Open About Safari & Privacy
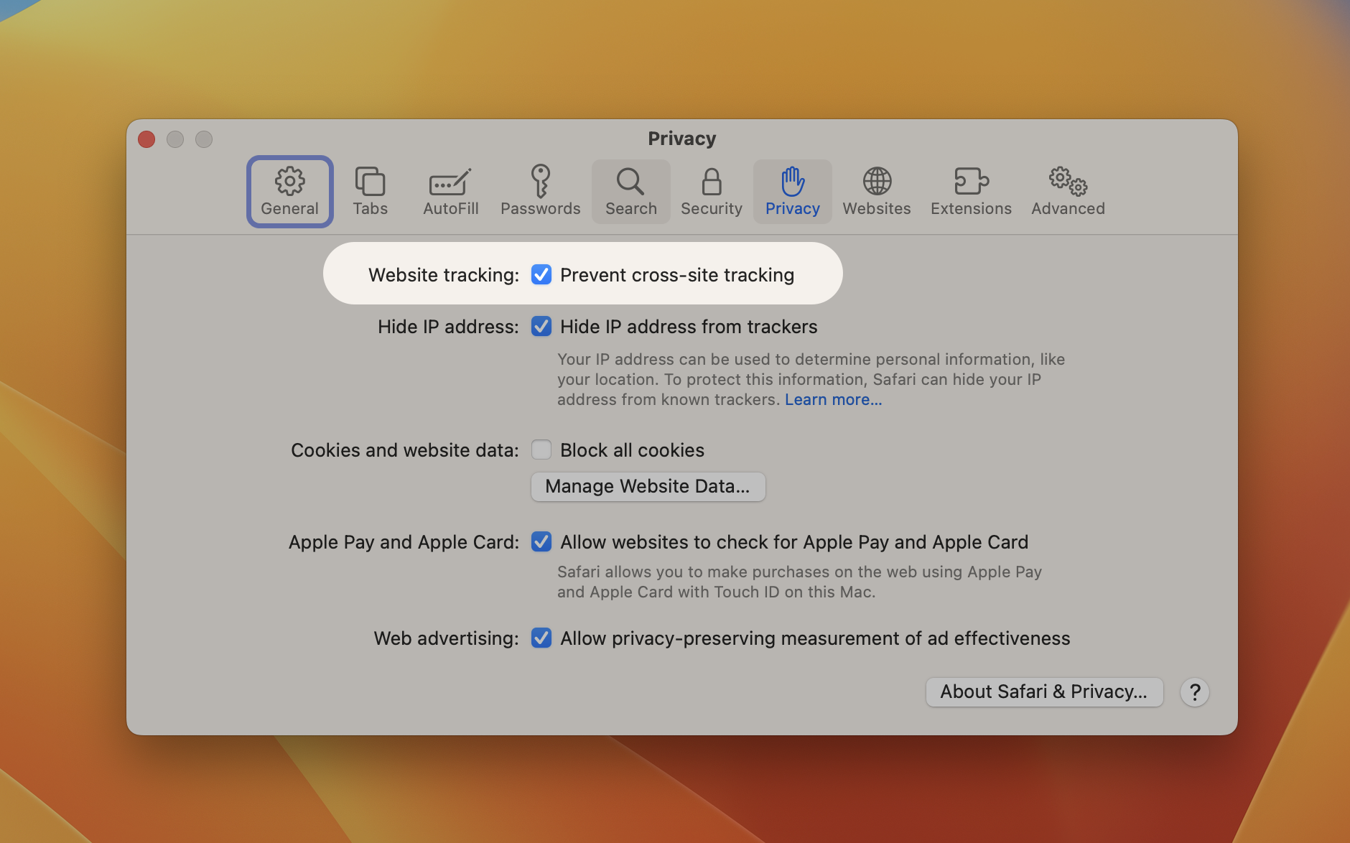Viewport: 1350px width, 843px height. [1044, 692]
